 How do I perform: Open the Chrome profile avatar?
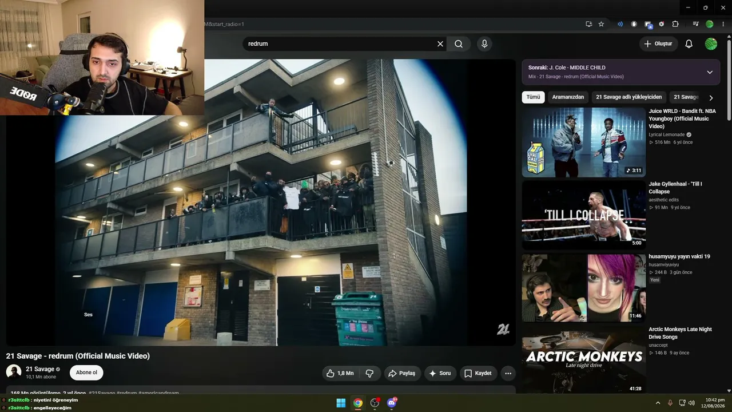point(710,24)
